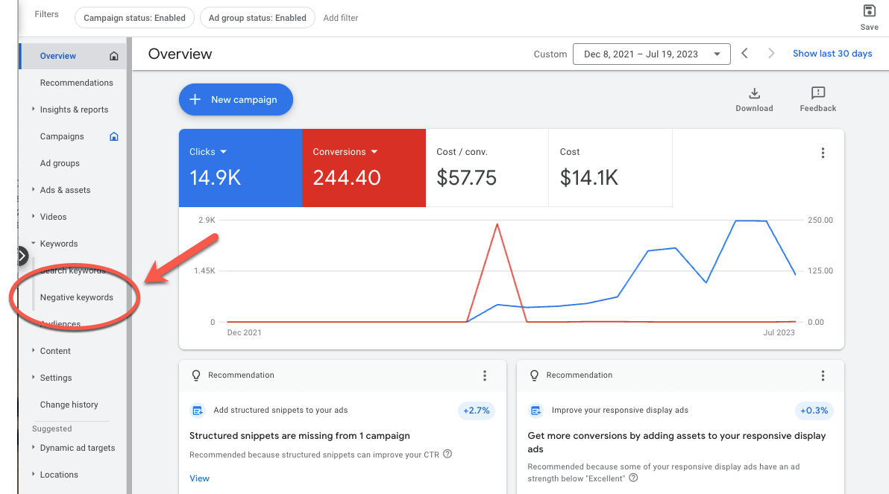
Task: Open the date range dropdown
Action: (651, 54)
